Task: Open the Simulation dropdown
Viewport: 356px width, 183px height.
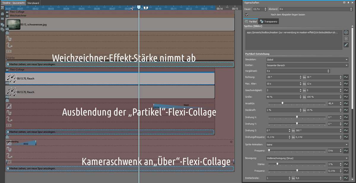Action: 307,60
